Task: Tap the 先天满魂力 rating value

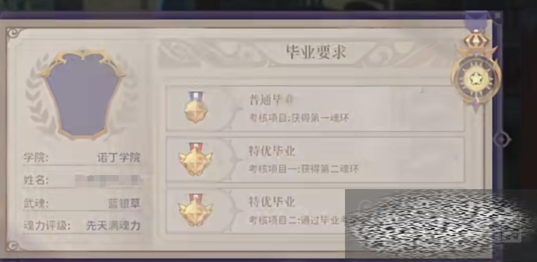Action: (x=113, y=226)
